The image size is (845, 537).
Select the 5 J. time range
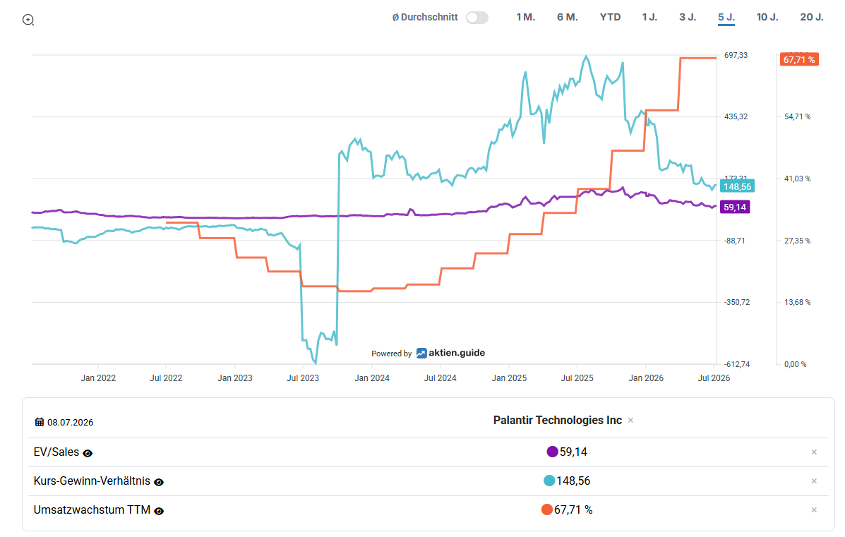pyautogui.click(x=726, y=17)
